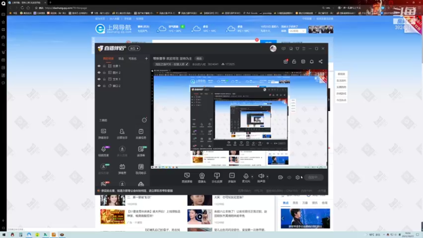Click the streaming status button beside the gear
Image resolution: width=423 pixels, height=238 pixels.
[x=314, y=177]
